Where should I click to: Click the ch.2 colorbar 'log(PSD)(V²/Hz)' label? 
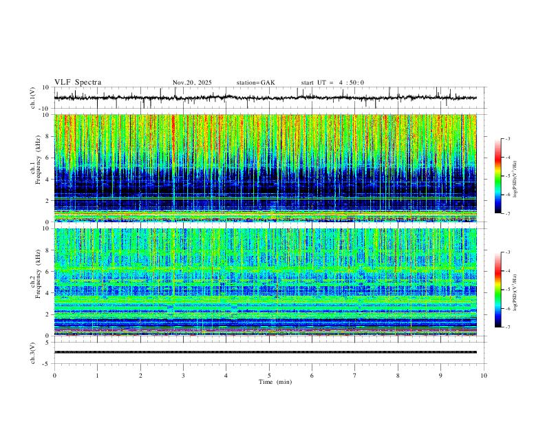(515, 292)
